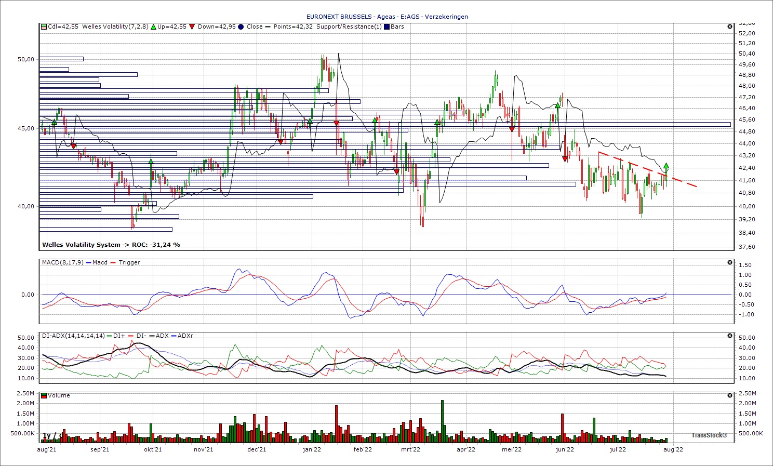Click the 40,00 left price axis label
This screenshot has width=773, height=466.
tap(26, 206)
